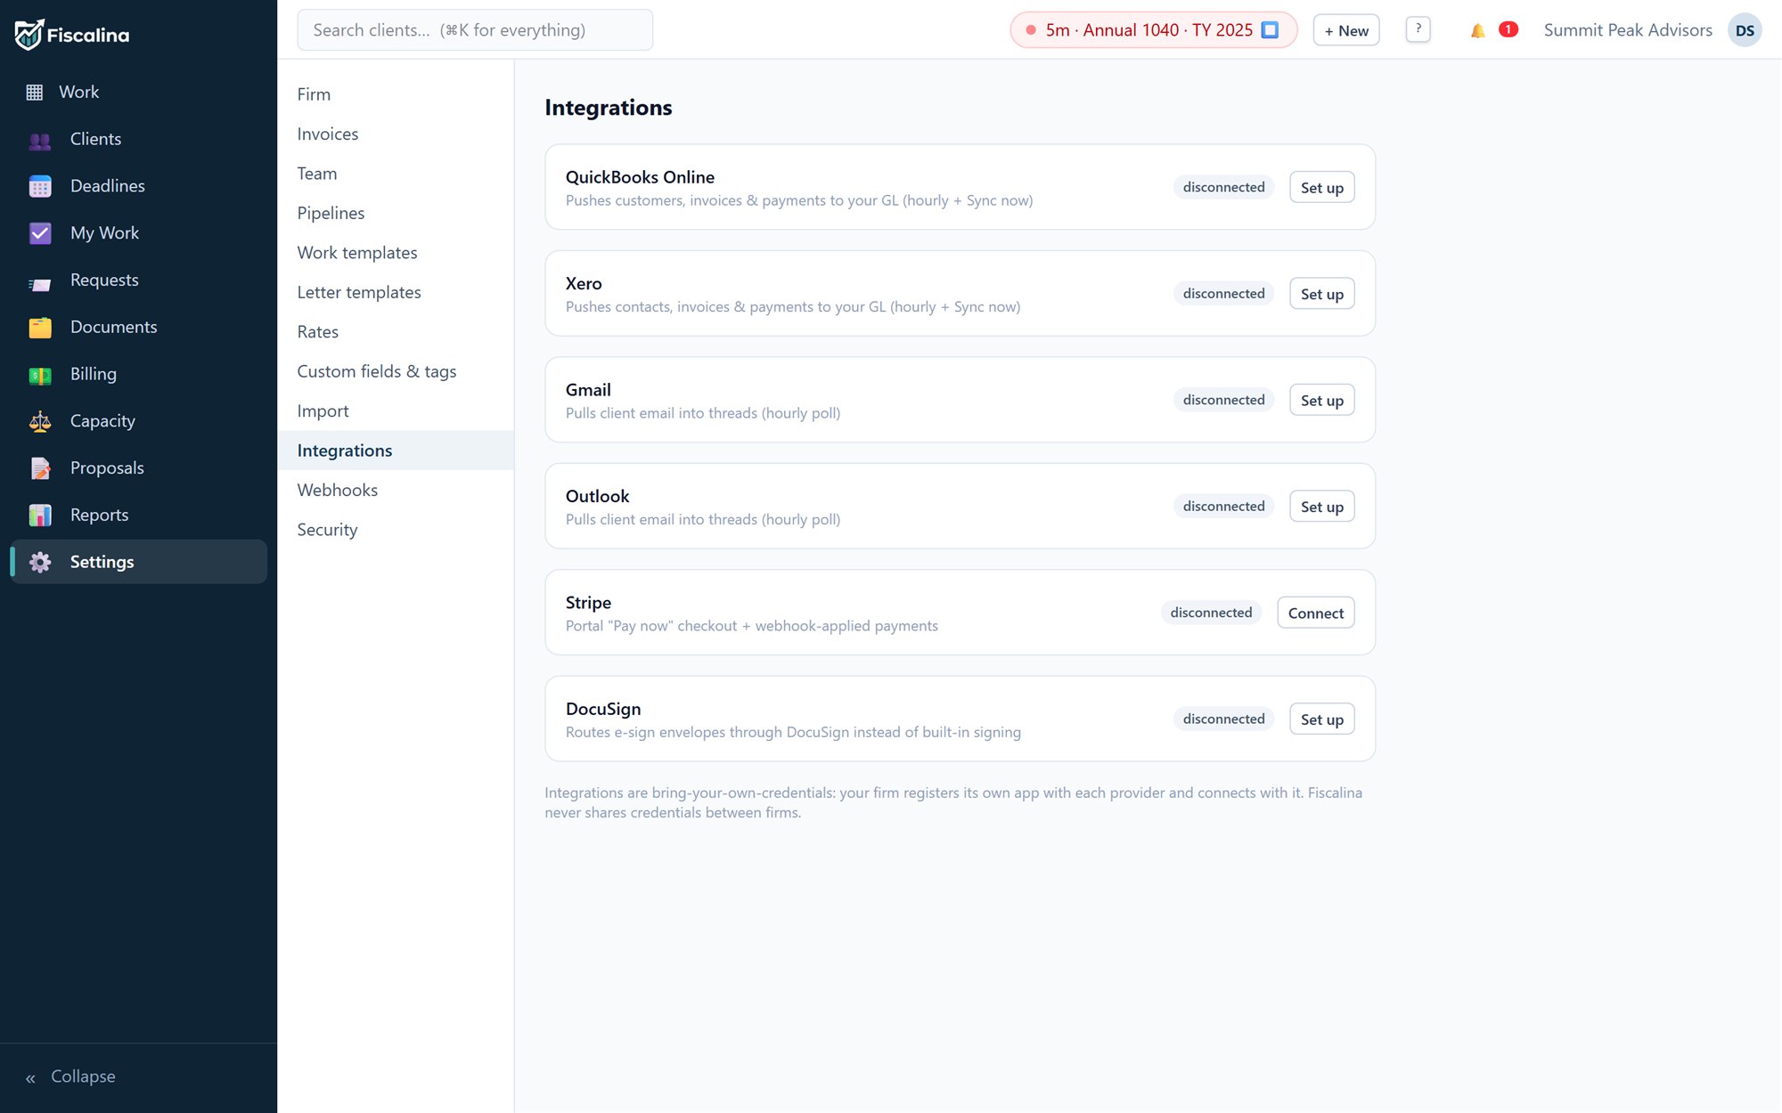The height and width of the screenshot is (1113, 1782).
Task: Click the Stripe Pay now checkout description
Action: (x=751, y=626)
